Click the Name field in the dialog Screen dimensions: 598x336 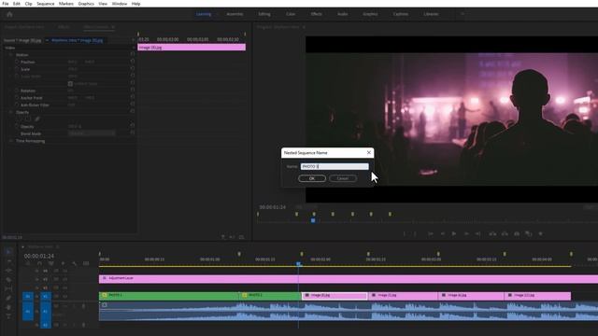(335, 166)
